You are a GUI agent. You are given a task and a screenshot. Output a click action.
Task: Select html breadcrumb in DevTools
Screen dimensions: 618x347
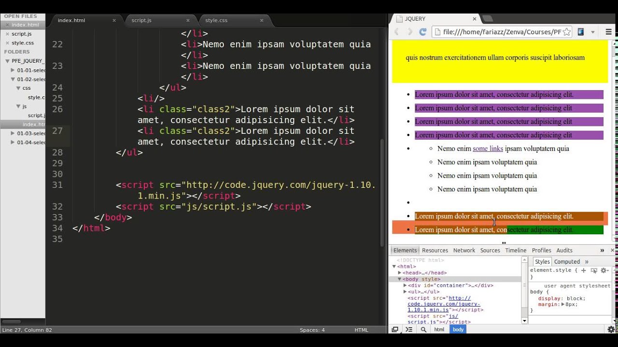click(x=439, y=330)
